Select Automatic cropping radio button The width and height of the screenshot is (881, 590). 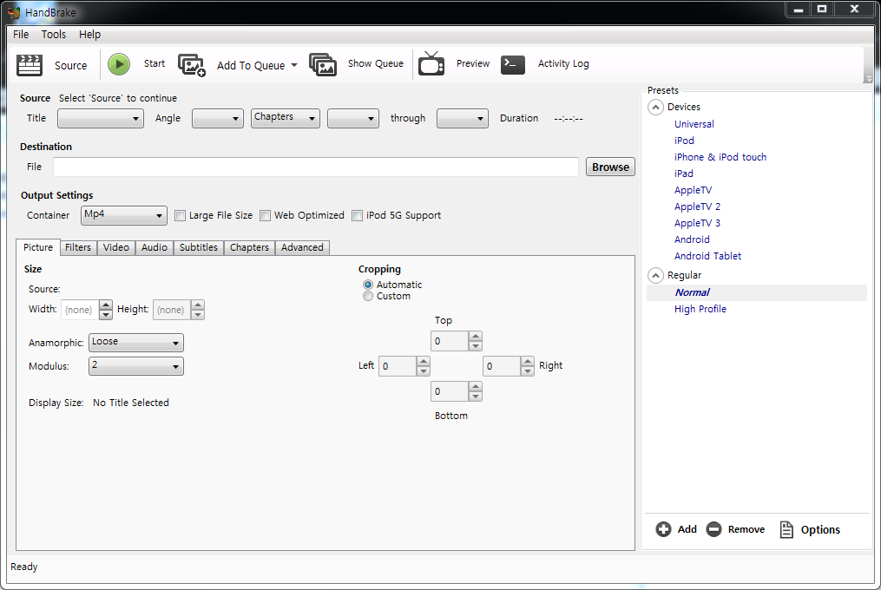(x=368, y=285)
